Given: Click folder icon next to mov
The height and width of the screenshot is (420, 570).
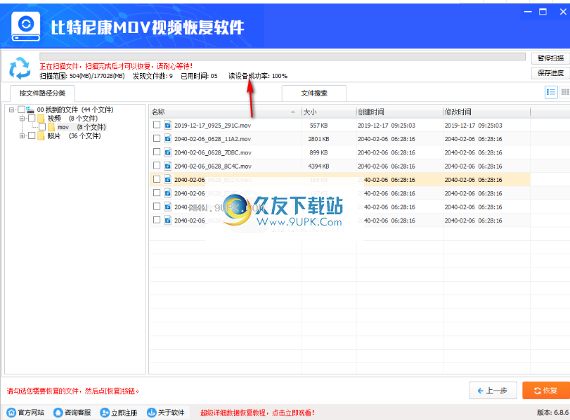Looking at the screenshot, I should tap(51, 127).
